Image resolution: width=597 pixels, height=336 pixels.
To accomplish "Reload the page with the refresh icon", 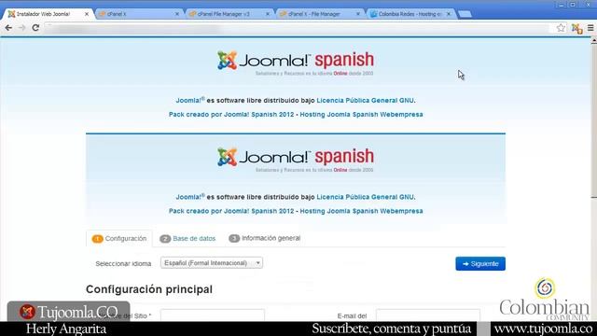I will [35, 28].
